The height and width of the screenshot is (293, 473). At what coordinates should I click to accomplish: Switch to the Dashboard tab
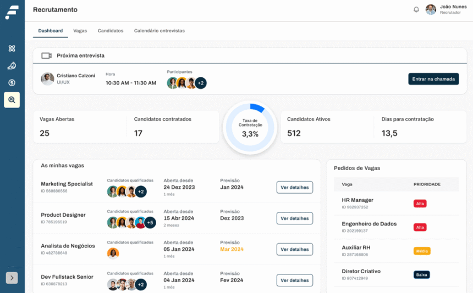pyautogui.click(x=51, y=31)
